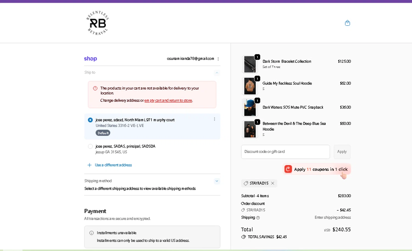The height and width of the screenshot is (251, 412).
Task: Click the - $42.45 discount amount
Action: (x=344, y=210)
